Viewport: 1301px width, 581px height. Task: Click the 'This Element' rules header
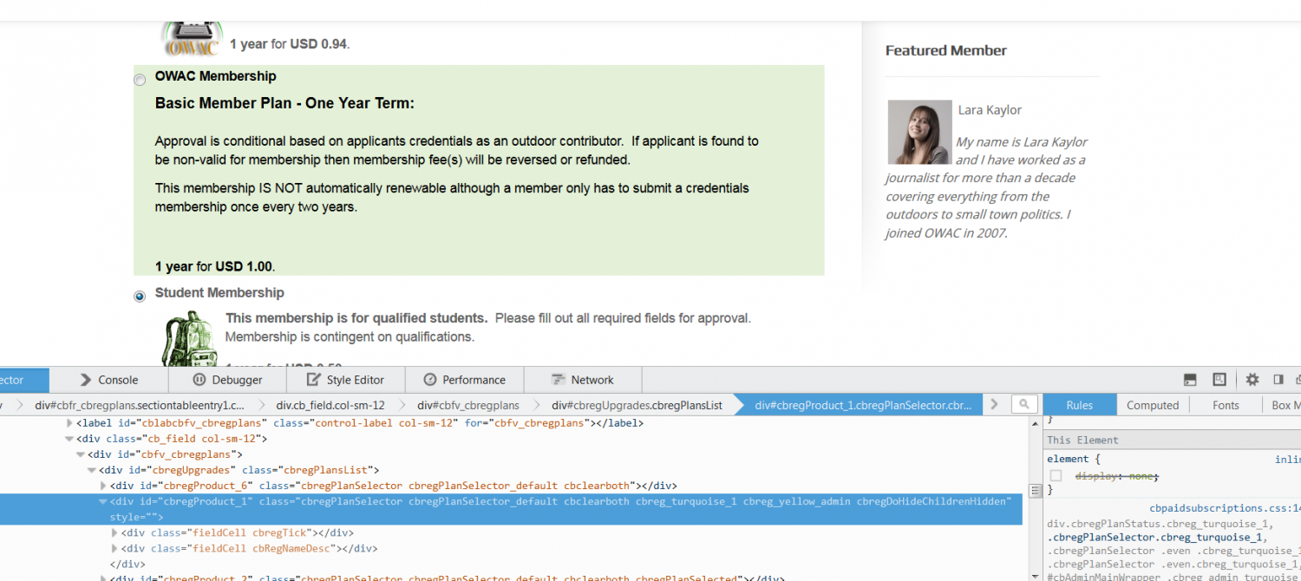click(x=1083, y=440)
